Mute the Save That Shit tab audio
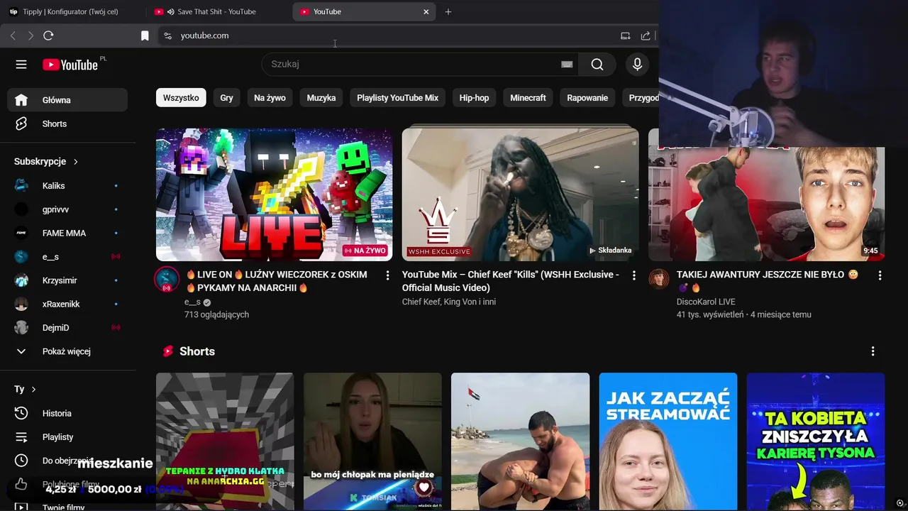The height and width of the screenshot is (511, 908). (x=171, y=11)
